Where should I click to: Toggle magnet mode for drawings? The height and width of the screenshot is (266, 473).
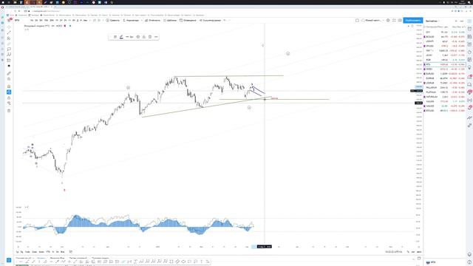click(9, 86)
